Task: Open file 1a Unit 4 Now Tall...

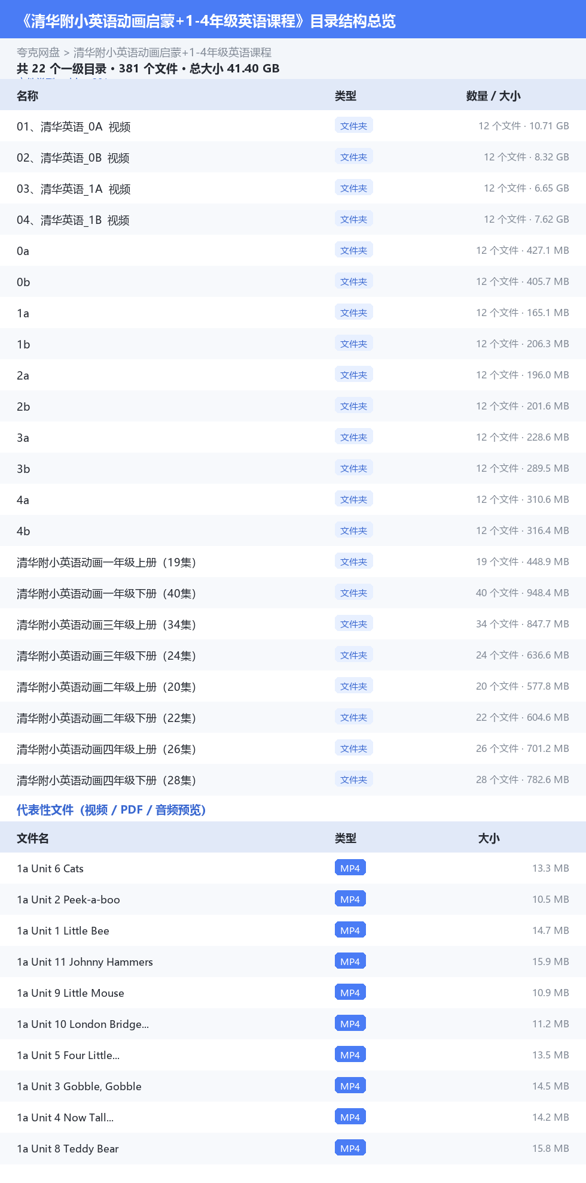Action: [65, 1117]
